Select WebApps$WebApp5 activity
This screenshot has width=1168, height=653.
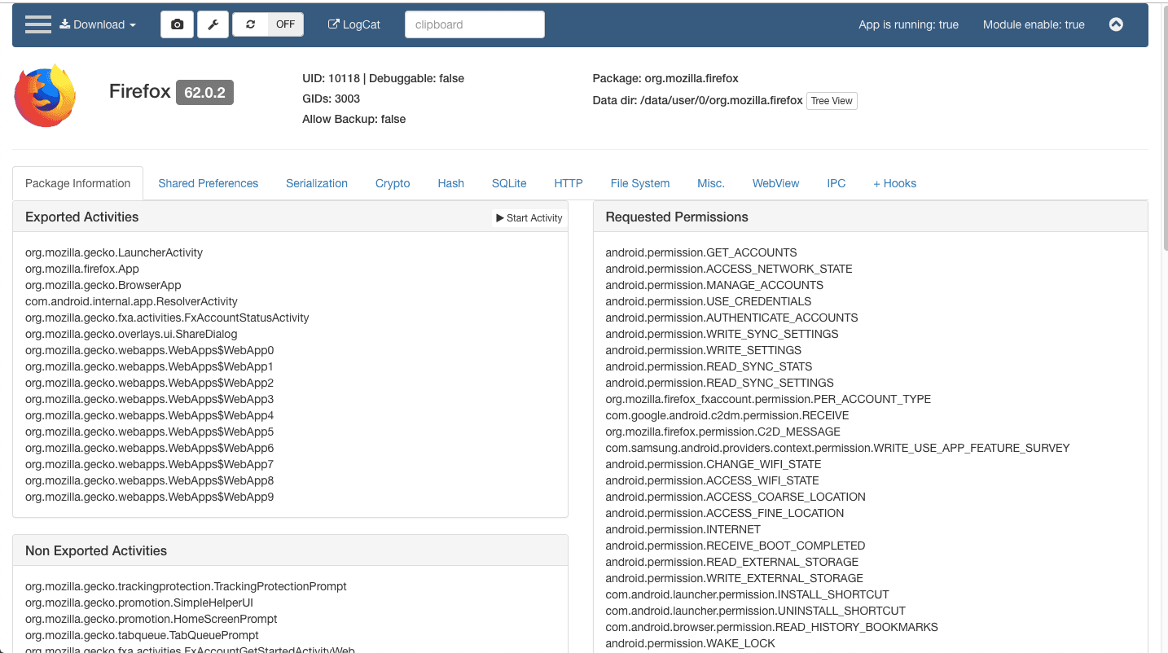[x=149, y=432]
